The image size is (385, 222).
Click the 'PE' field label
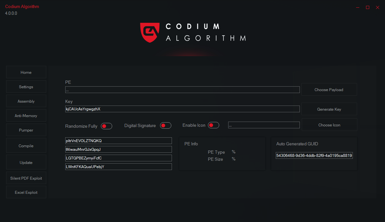click(68, 82)
